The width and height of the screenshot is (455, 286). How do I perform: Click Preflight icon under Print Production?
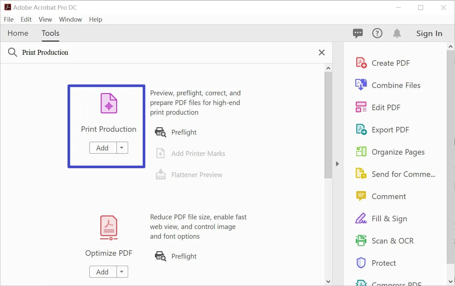[160, 132]
